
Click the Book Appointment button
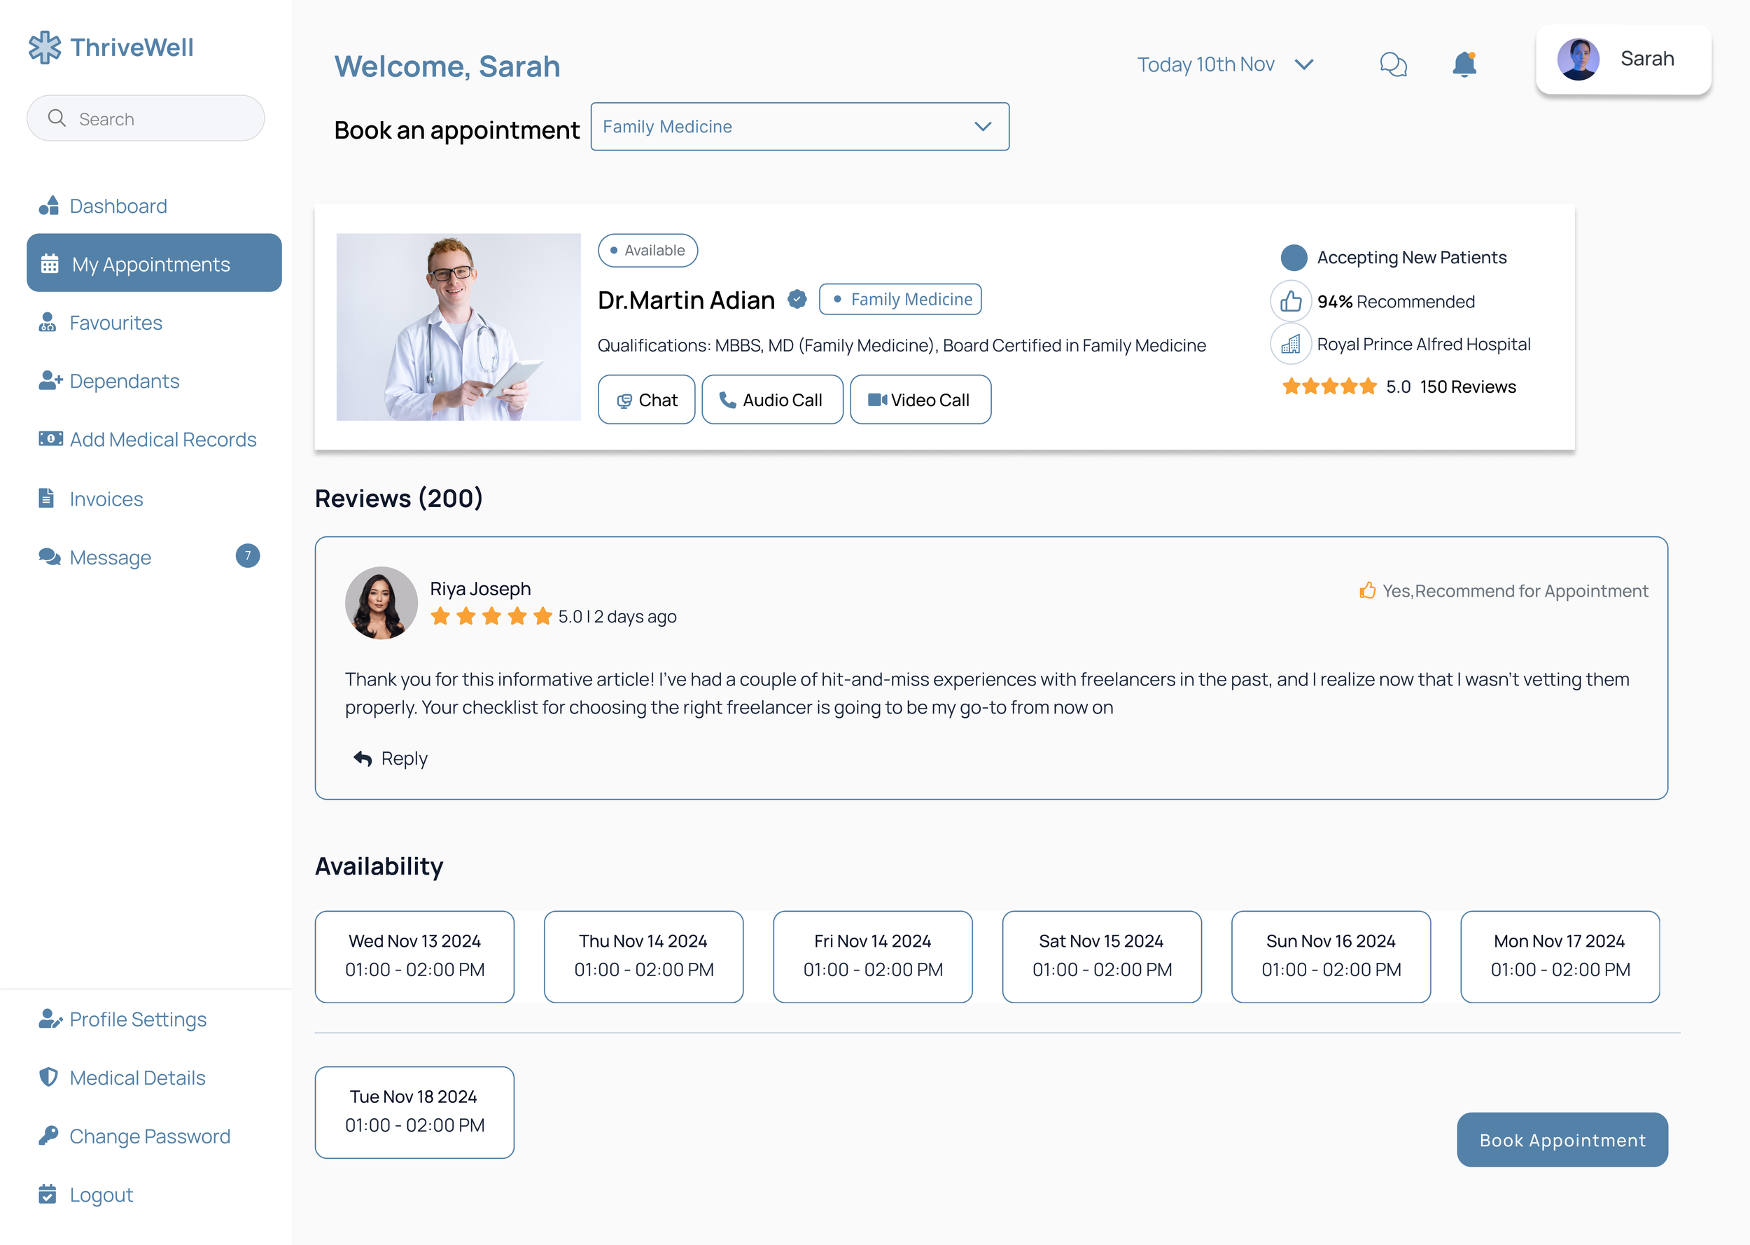[x=1562, y=1139]
